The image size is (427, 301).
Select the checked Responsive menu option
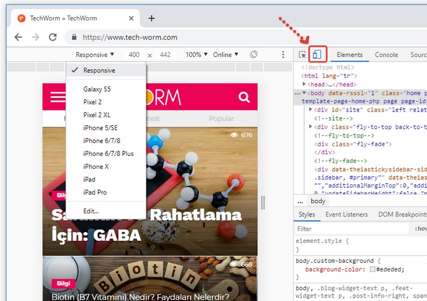[x=99, y=71]
